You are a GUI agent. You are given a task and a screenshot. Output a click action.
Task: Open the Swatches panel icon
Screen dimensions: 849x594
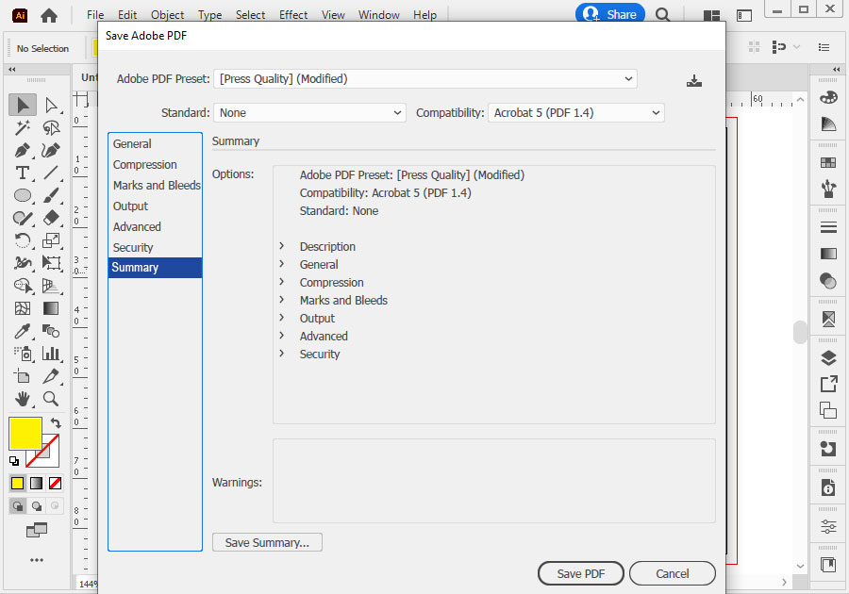click(828, 162)
